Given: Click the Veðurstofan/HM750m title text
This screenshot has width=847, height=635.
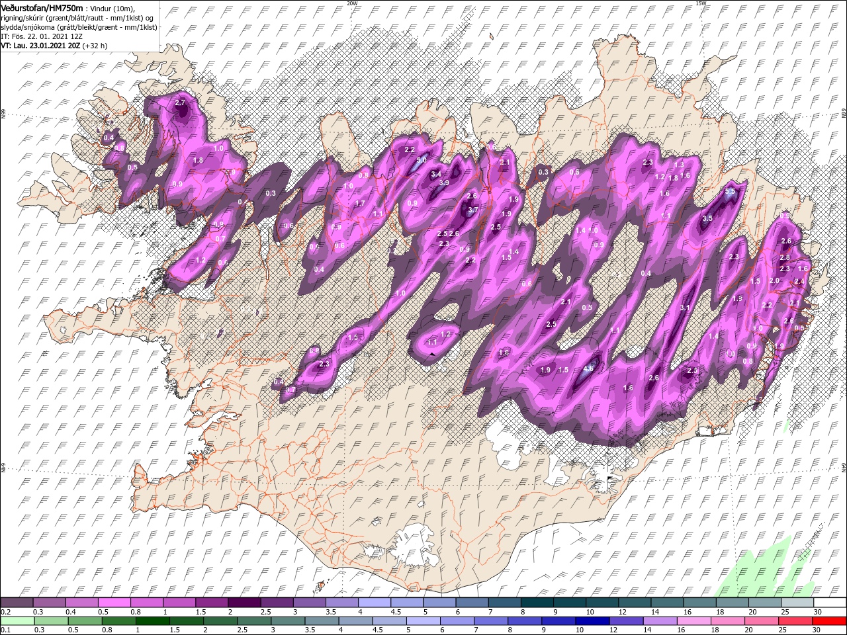Looking at the screenshot, I should point(42,7).
